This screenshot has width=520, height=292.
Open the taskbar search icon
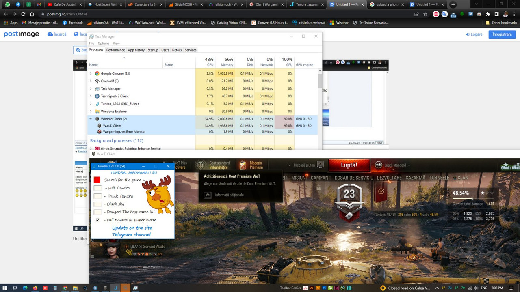[15, 288]
